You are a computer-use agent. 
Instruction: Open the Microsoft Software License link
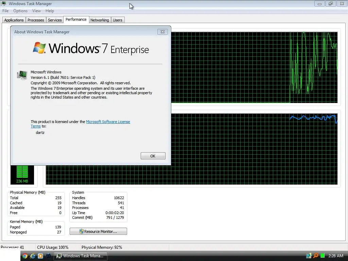point(108,122)
